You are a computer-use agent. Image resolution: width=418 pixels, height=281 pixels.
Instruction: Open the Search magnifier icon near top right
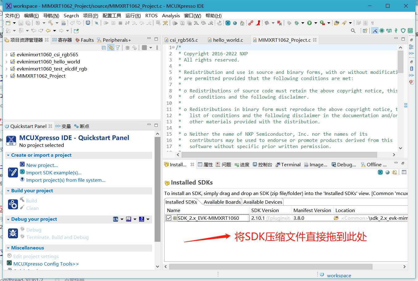[x=353, y=31]
